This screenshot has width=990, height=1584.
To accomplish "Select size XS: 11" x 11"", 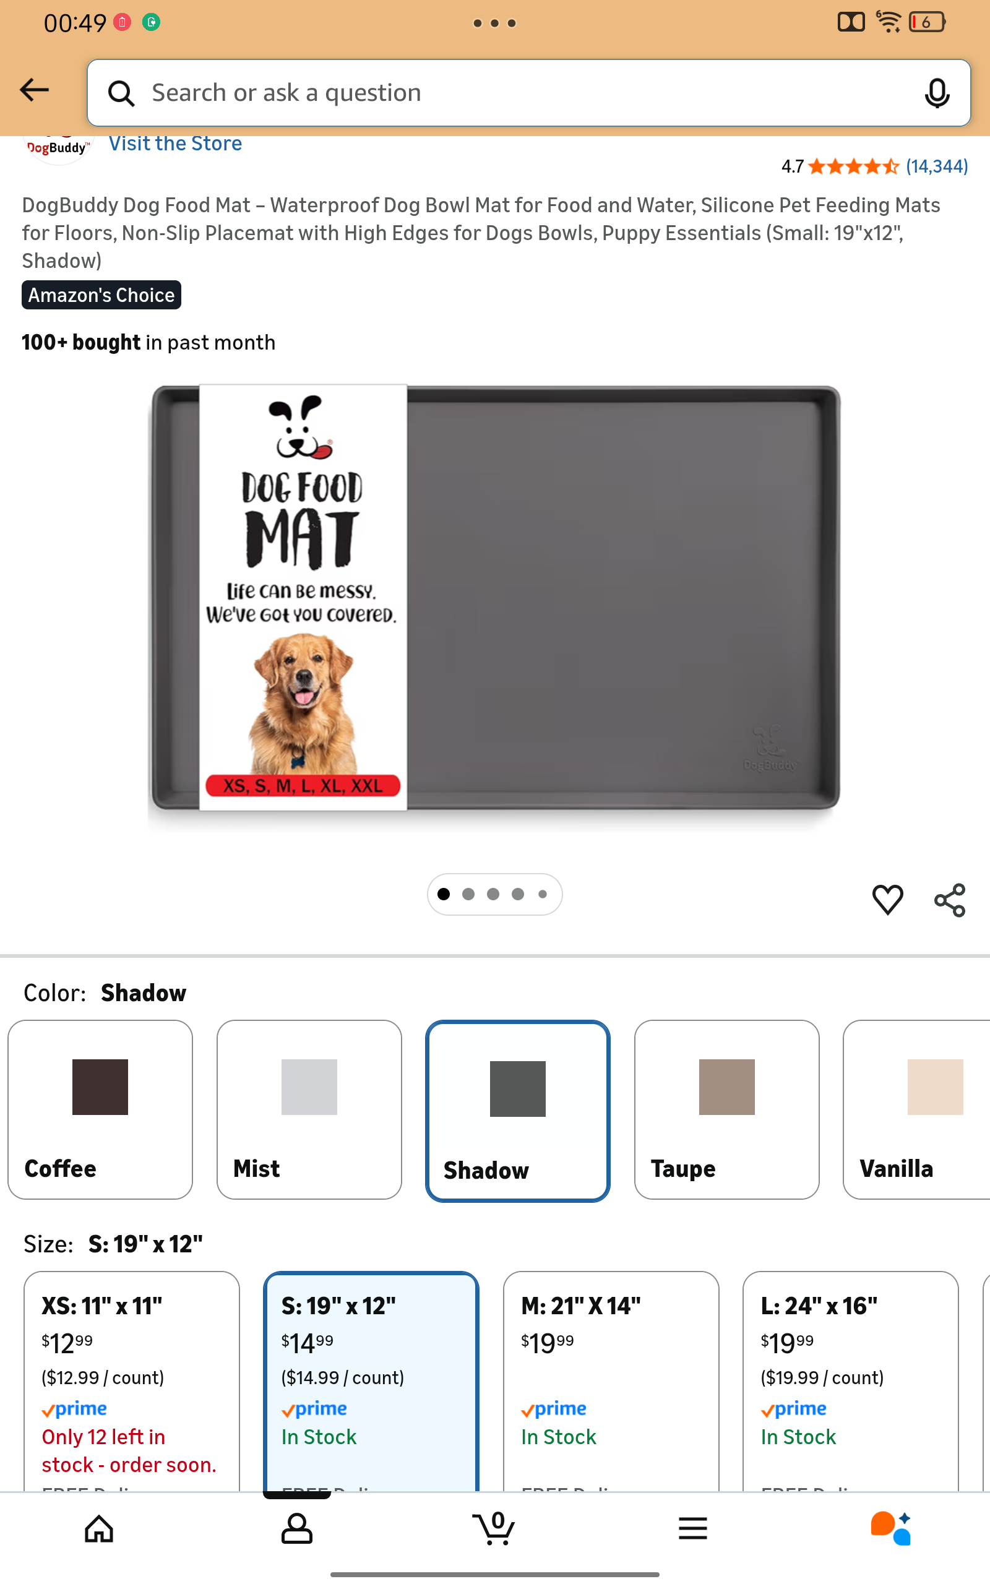I will tap(132, 1381).
